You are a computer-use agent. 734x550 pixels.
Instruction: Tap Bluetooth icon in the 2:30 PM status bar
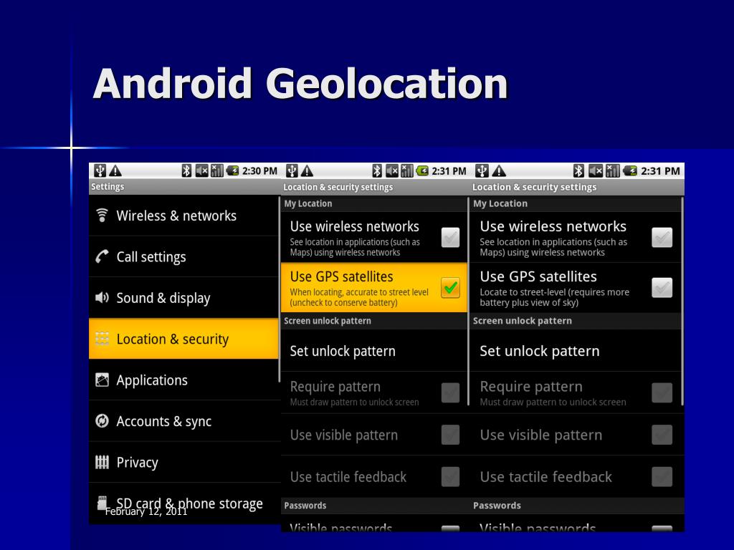click(x=186, y=170)
